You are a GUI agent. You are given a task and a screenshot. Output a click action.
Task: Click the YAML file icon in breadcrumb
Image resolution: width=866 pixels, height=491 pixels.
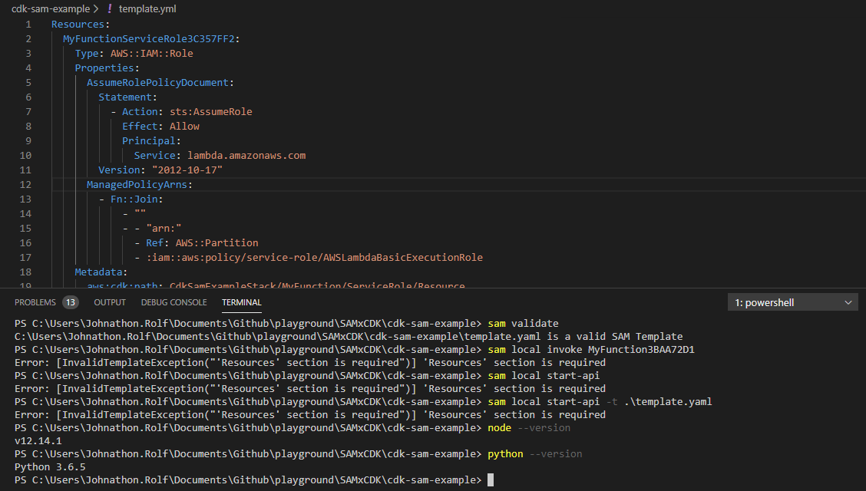[109, 9]
